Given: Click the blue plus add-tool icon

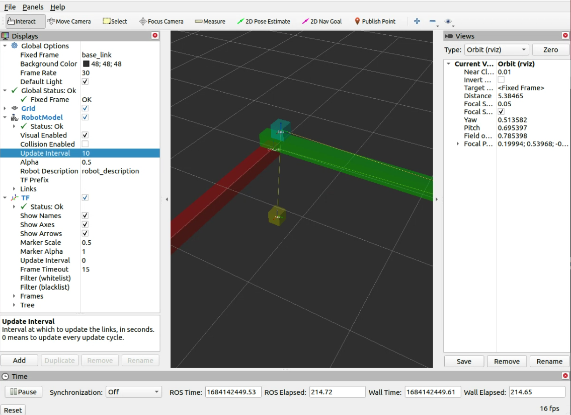Looking at the screenshot, I should tap(417, 21).
